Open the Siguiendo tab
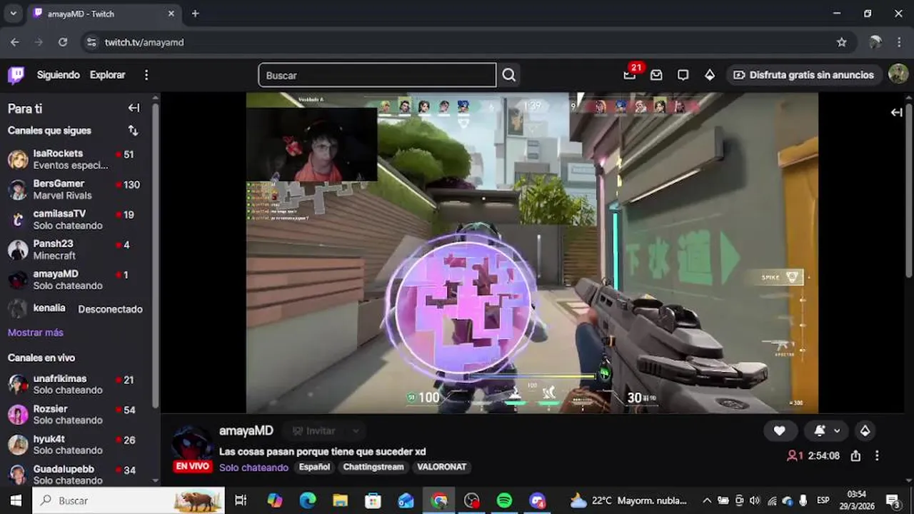Viewport: 914px width, 514px height. point(59,75)
